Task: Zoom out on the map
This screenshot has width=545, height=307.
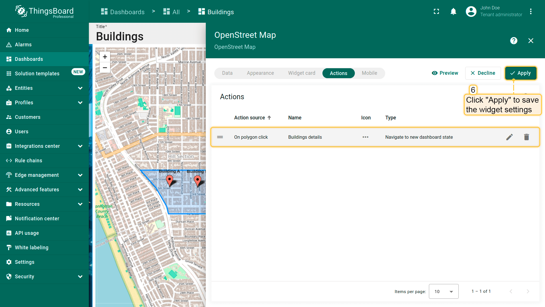Action: click(x=105, y=68)
